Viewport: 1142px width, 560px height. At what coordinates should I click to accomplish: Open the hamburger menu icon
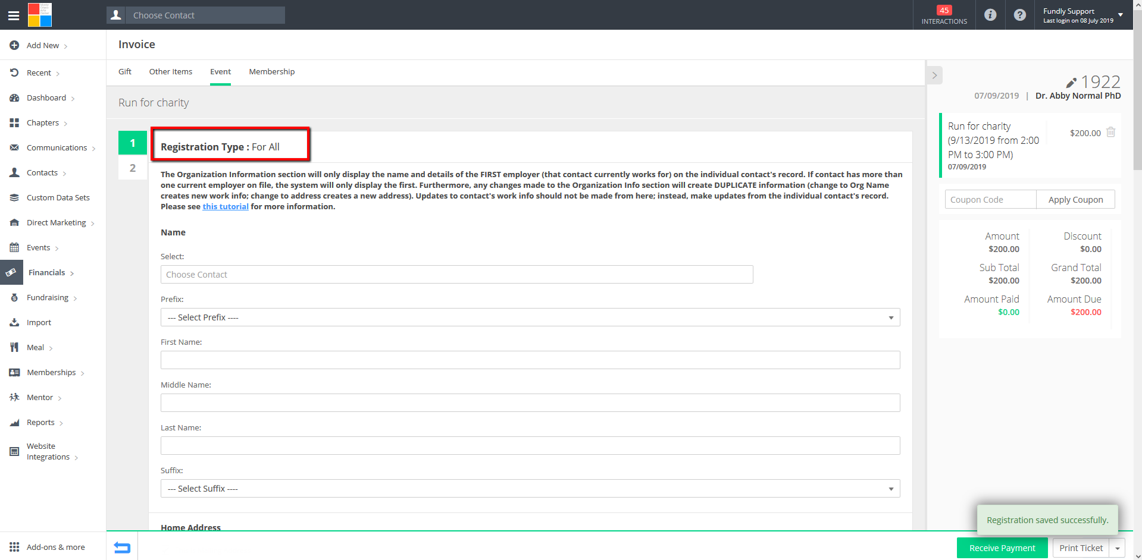click(13, 15)
